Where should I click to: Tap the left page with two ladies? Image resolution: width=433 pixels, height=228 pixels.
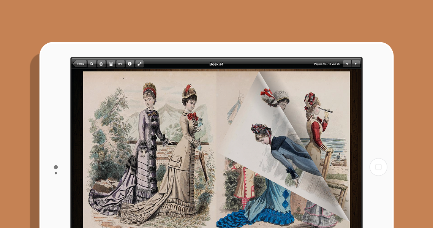[150, 149]
